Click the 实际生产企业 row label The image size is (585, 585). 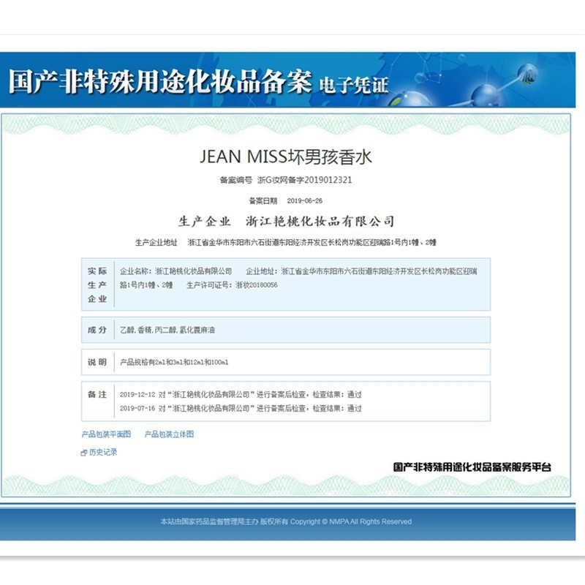pyautogui.click(x=97, y=284)
